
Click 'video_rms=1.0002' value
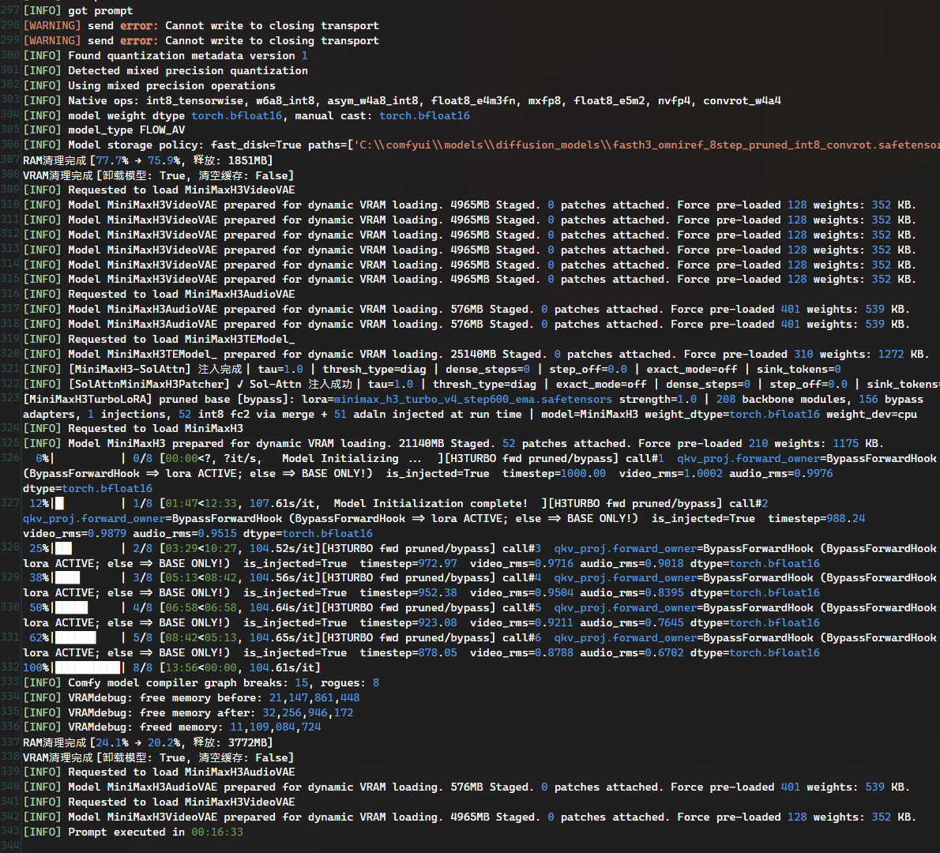(x=671, y=474)
